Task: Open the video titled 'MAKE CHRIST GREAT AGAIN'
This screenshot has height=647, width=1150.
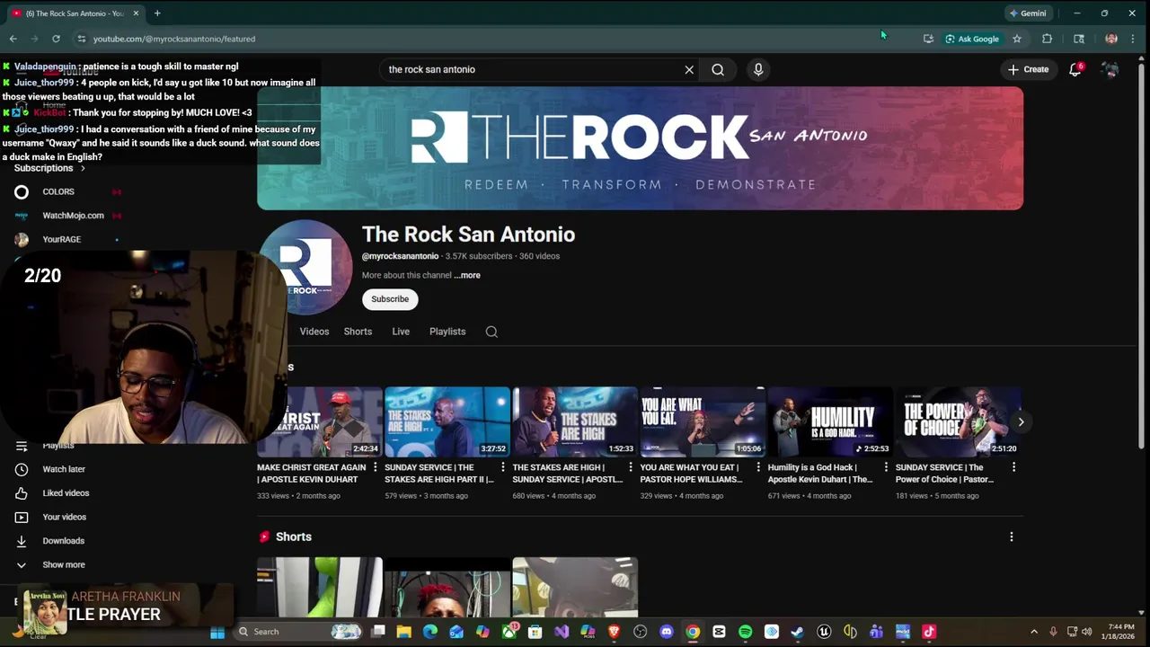Action: [x=312, y=474]
